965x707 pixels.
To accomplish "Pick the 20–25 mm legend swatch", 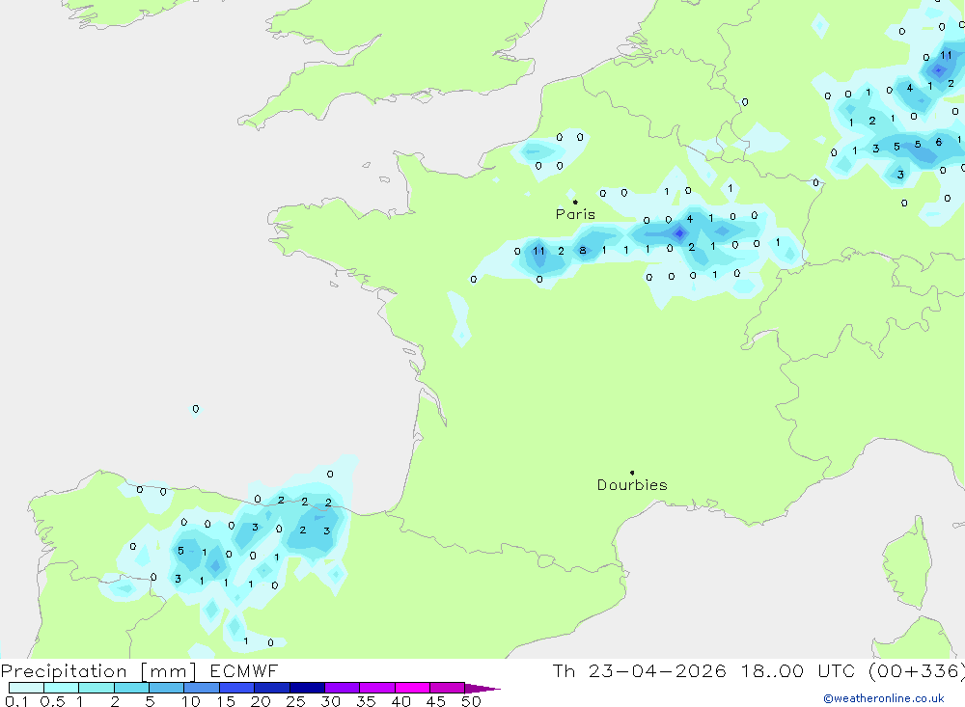I will click(x=272, y=688).
